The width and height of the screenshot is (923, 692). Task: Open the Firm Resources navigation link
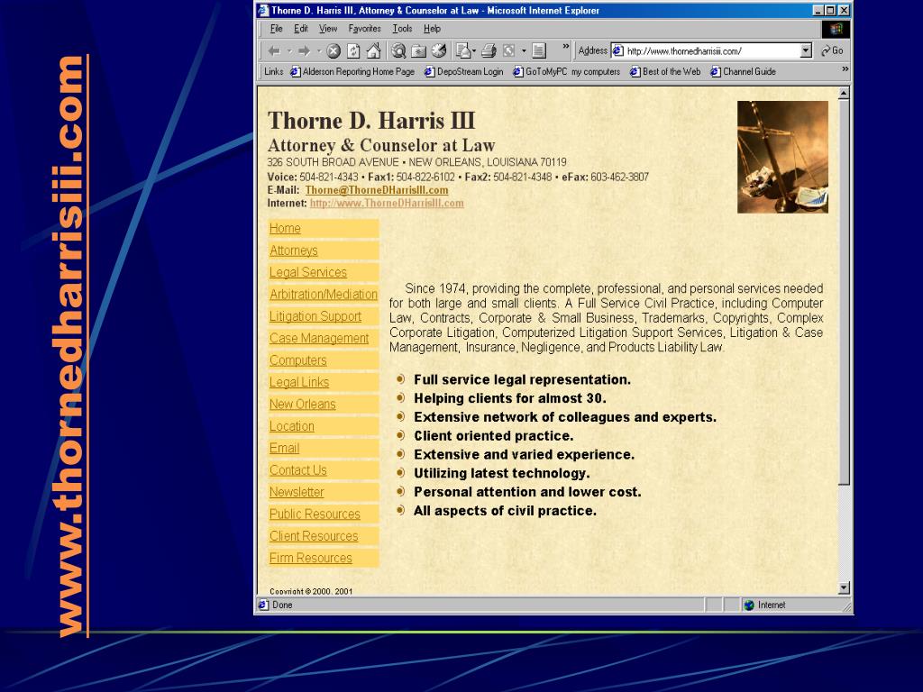pyautogui.click(x=311, y=558)
